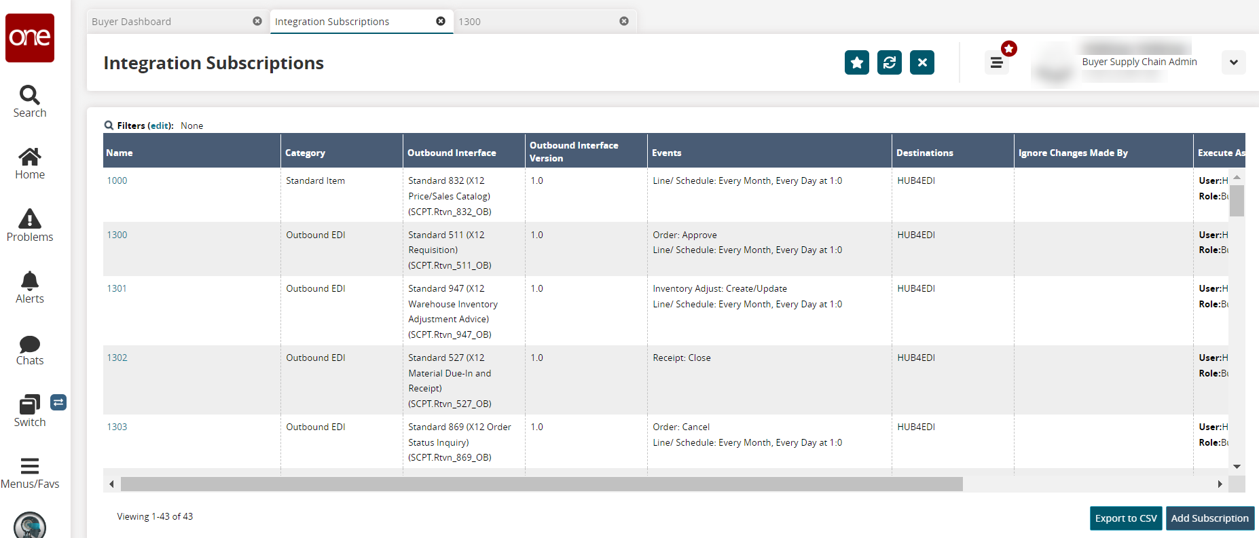Click the (SCPT.Rtvn_832_OB) interface text

pos(450,212)
